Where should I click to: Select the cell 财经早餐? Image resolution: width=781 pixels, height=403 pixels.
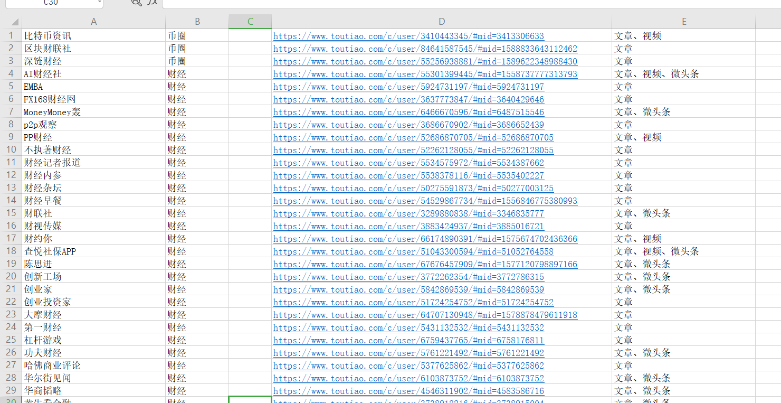coord(93,201)
